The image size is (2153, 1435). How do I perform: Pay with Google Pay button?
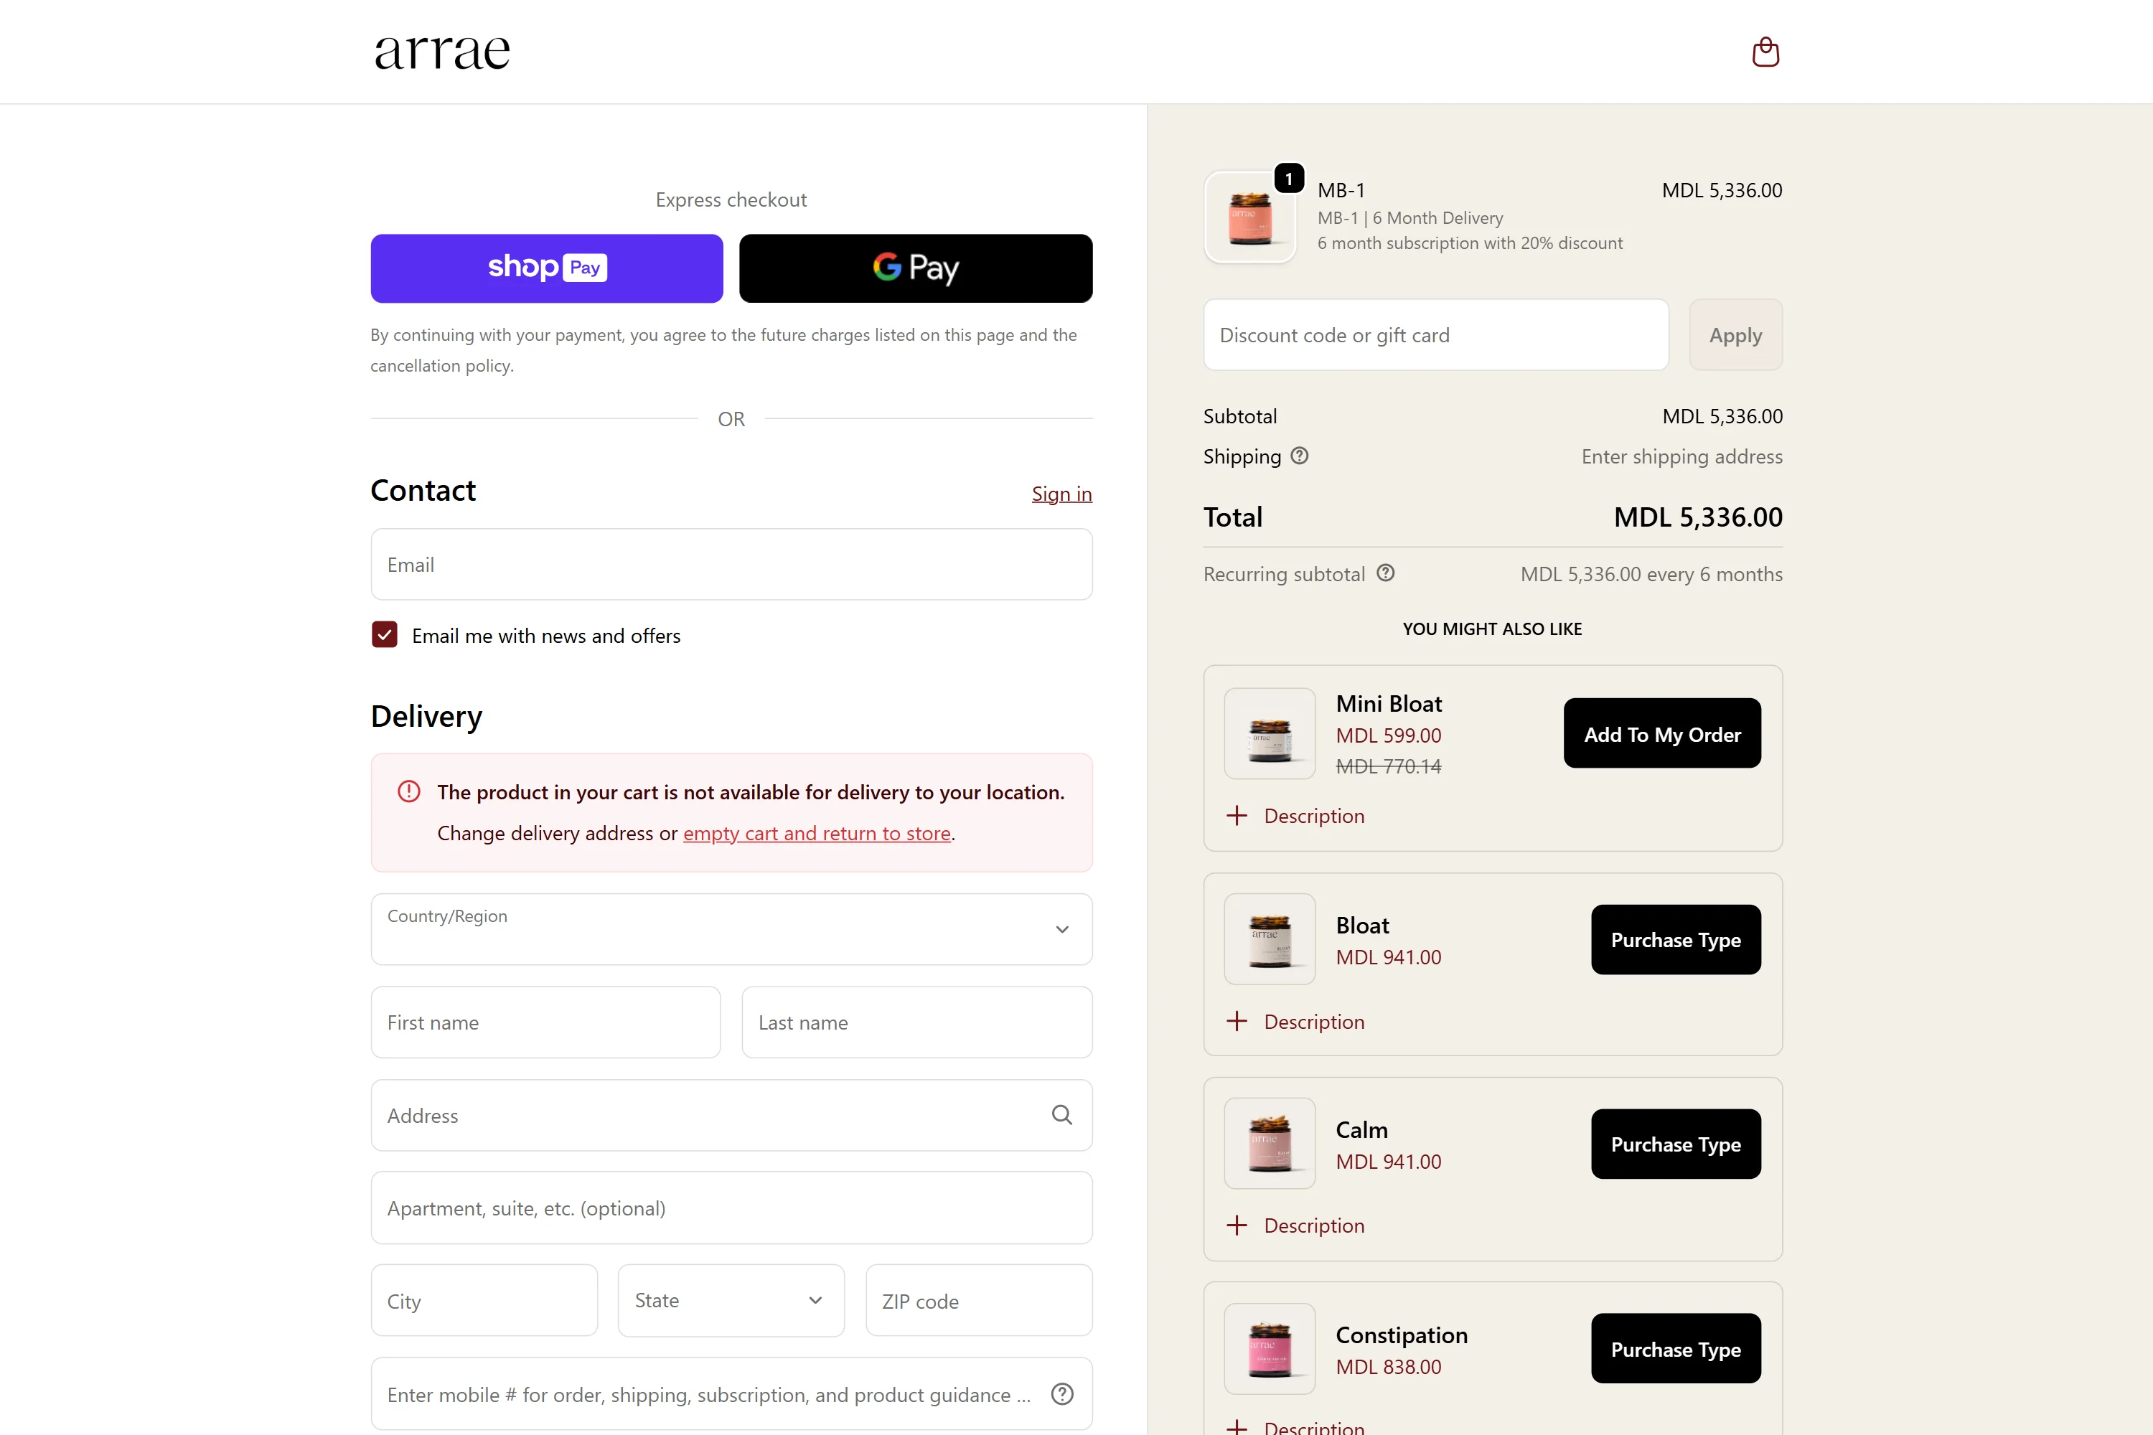916,268
